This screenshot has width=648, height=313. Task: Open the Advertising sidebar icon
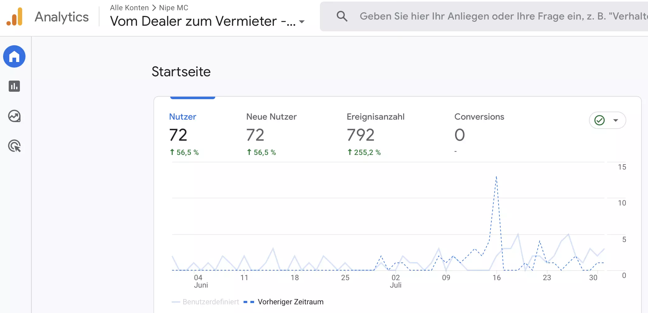tap(14, 146)
